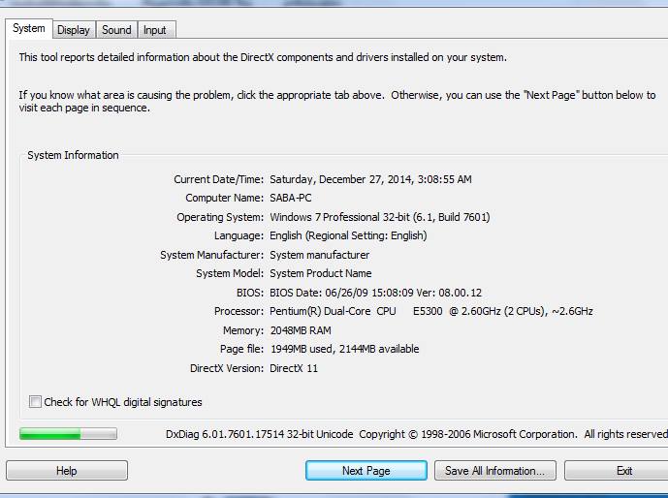Viewport: 668px width, 498px height.
Task: Click the 'System Information' group heading
Action: pos(73,155)
